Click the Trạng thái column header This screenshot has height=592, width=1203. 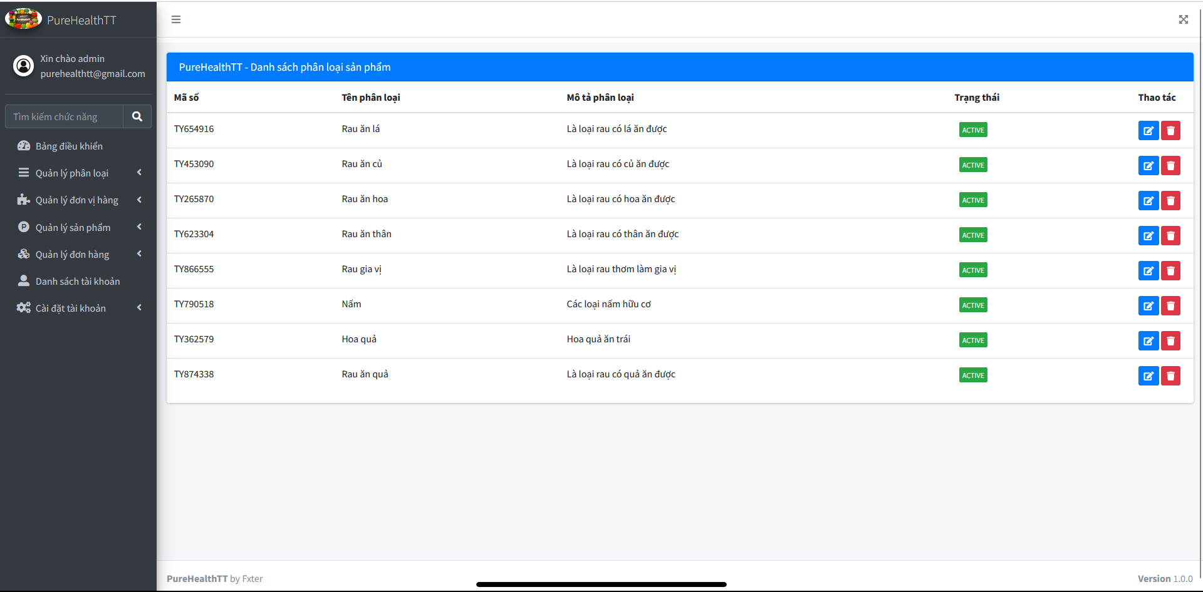977,98
